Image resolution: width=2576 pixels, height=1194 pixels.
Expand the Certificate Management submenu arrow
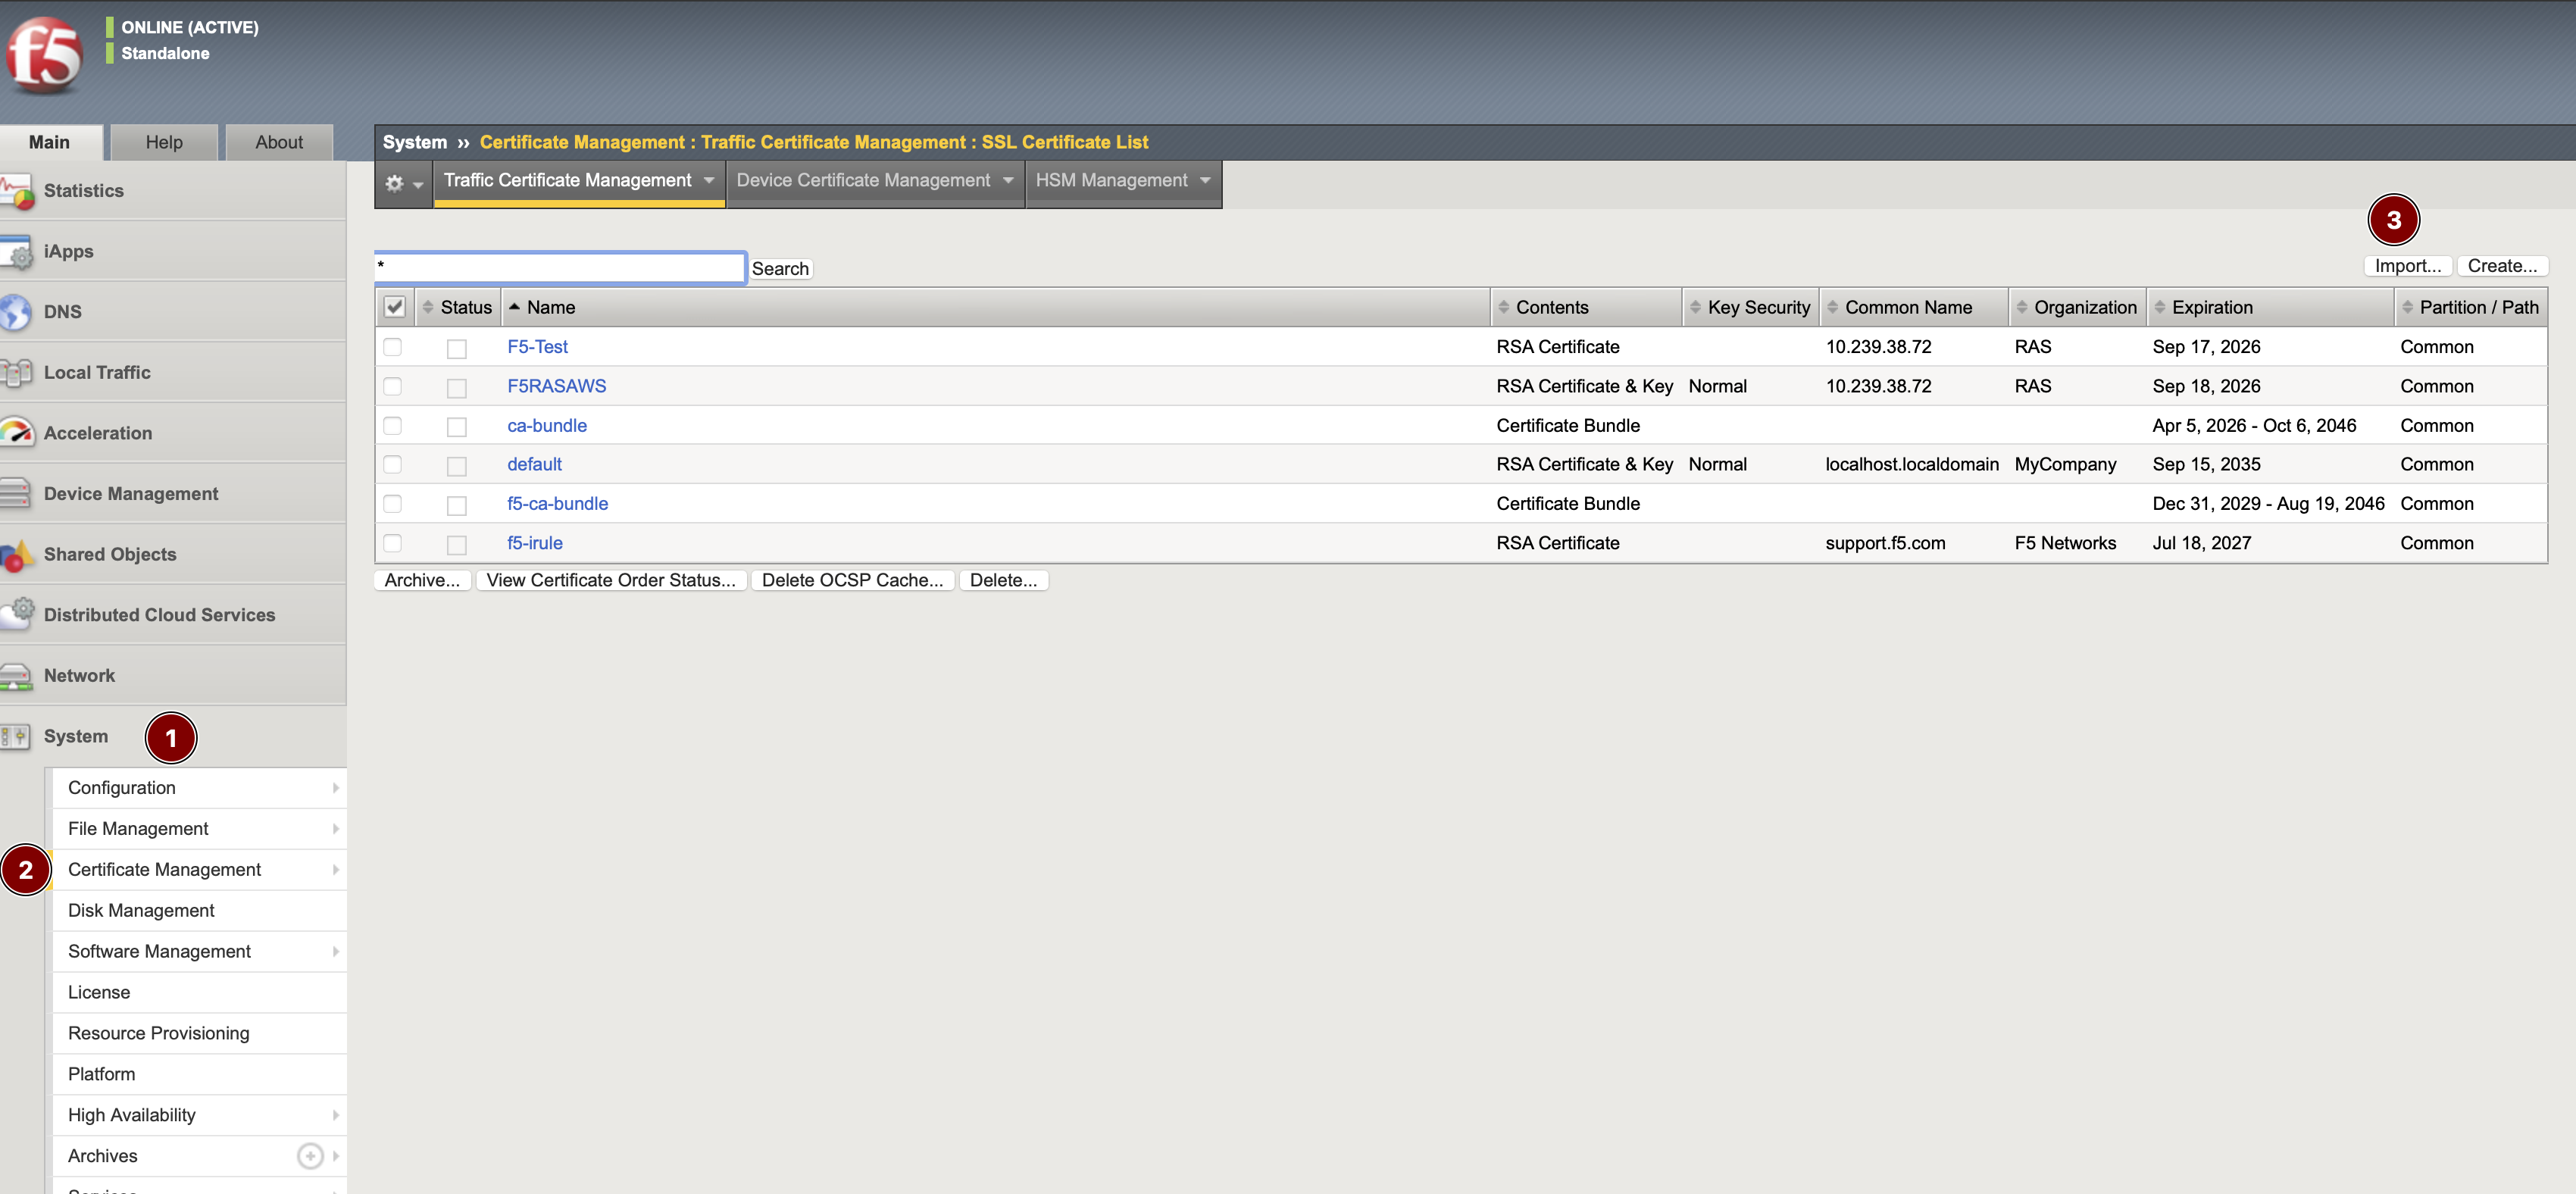(336, 870)
